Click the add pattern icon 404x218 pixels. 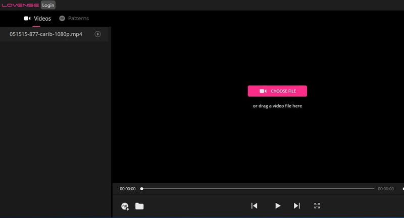[x=125, y=206]
